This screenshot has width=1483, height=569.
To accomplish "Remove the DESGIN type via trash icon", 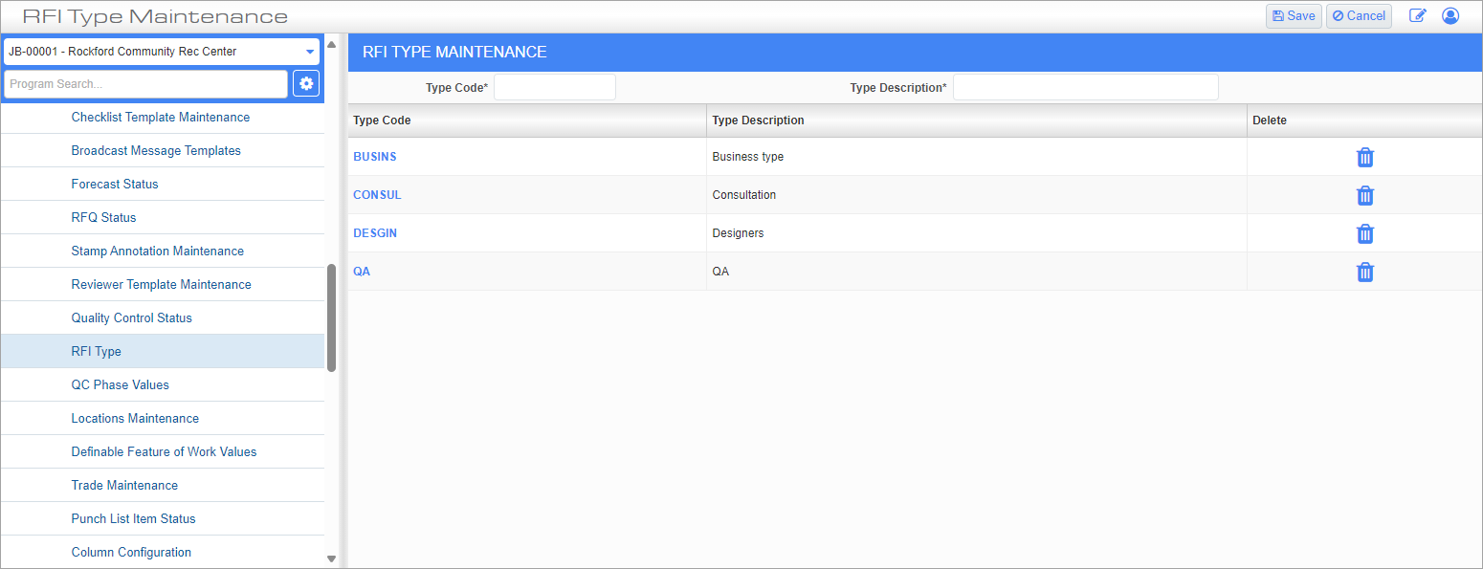I will coord(1365,234).
